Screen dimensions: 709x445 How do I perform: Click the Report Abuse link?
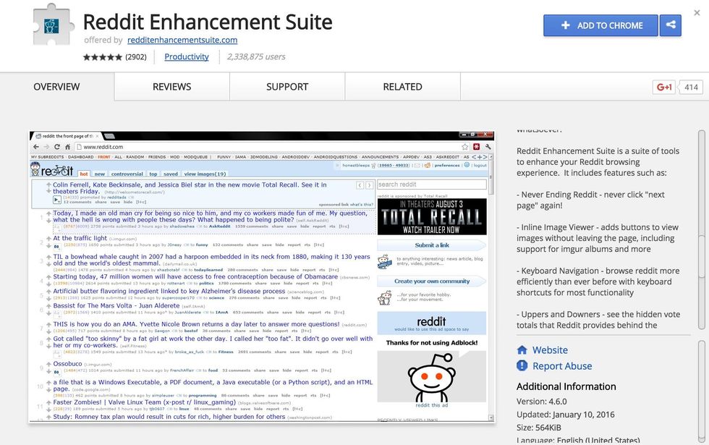pyautogui.click(x=562, y=366)
